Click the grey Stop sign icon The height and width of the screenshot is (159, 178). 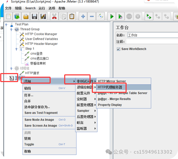(129, 16)
